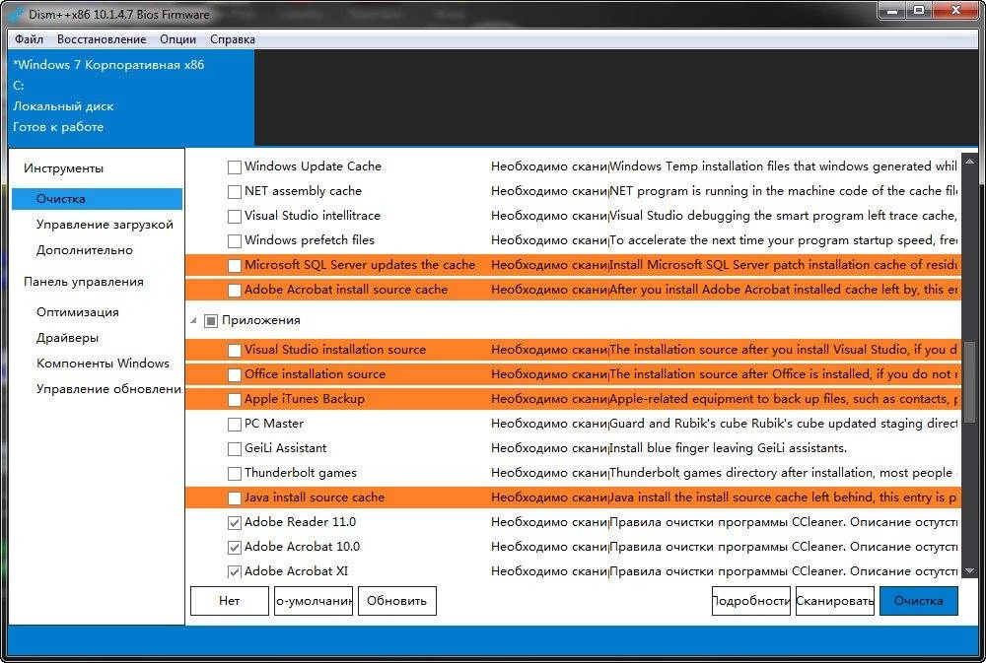
Task: Select Очистка in the sidebar
Action: 97,199
